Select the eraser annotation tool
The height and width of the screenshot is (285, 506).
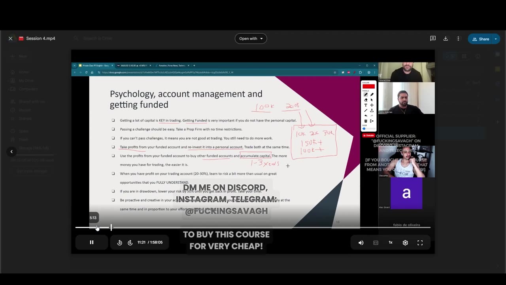pyautogui.click(x=366, y=100)
